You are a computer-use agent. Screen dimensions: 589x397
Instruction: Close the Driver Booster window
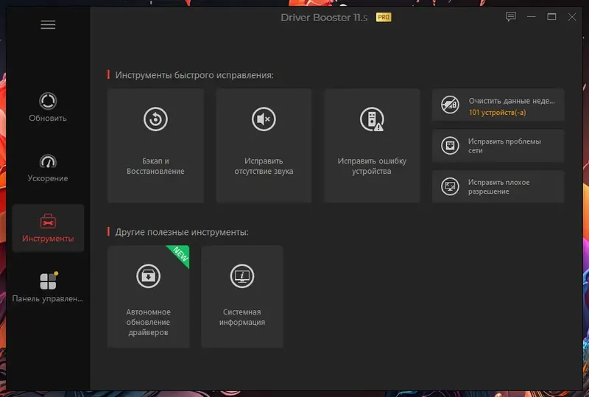[572, 16]
